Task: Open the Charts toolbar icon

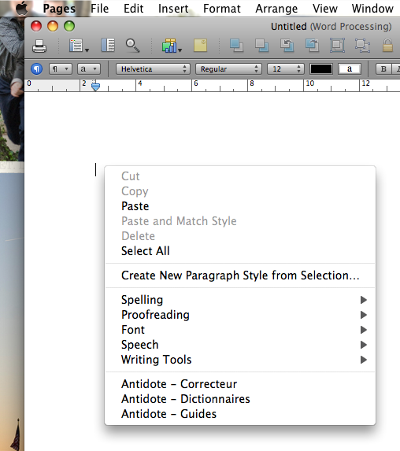Action: tap(172, 46)
